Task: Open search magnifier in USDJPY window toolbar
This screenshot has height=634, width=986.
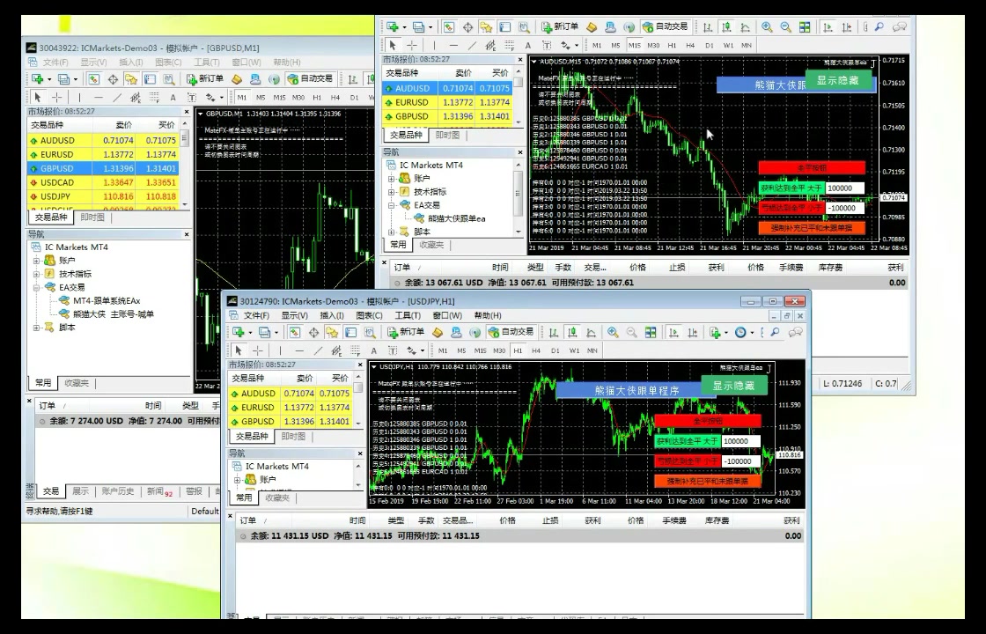Action: [x=775, y=332]
